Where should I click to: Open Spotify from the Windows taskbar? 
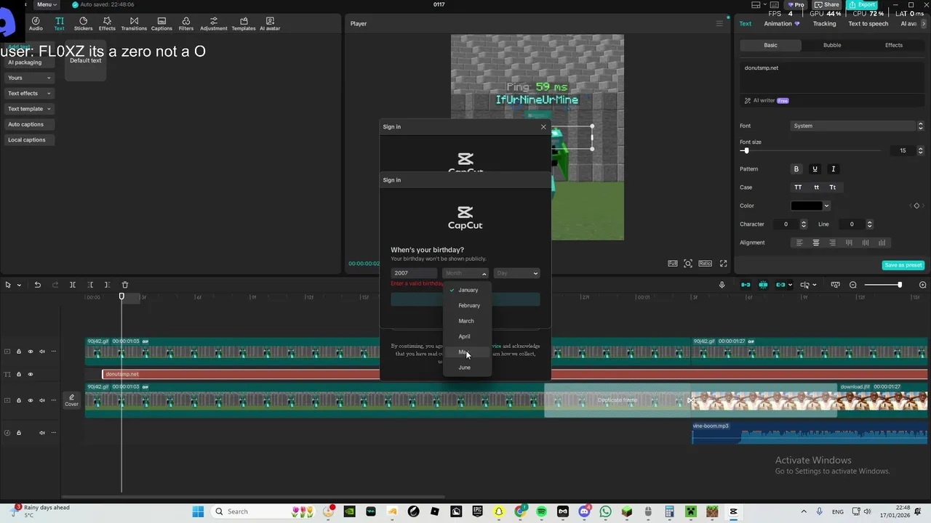pos(541,511)
